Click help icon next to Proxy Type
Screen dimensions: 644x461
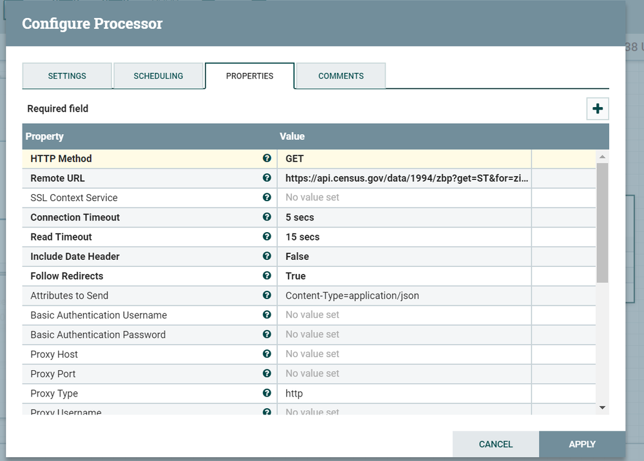point(267,393)
